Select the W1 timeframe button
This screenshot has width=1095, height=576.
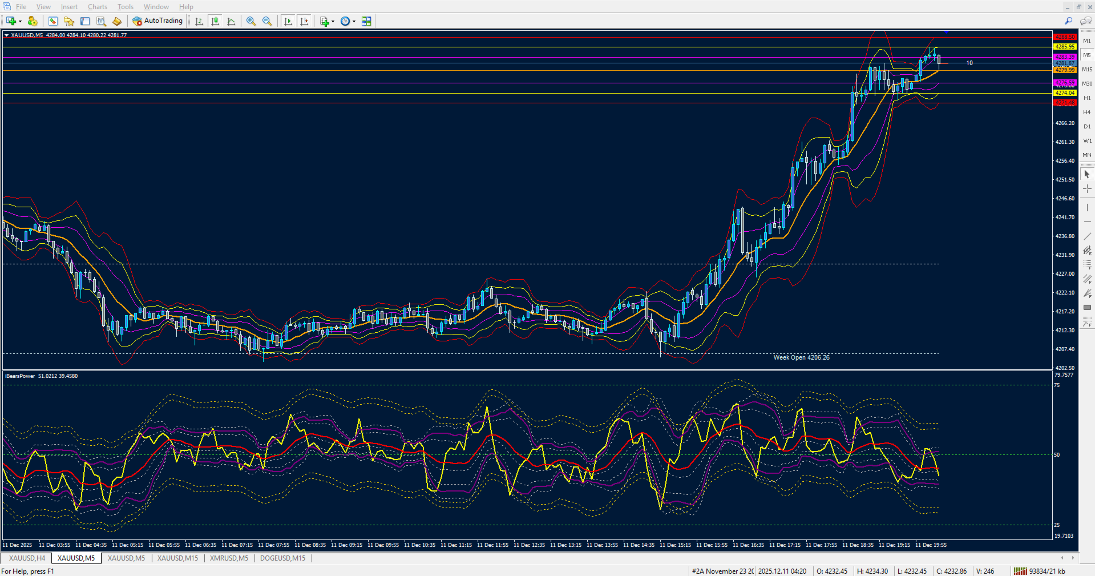click(x=1087, y=141)
